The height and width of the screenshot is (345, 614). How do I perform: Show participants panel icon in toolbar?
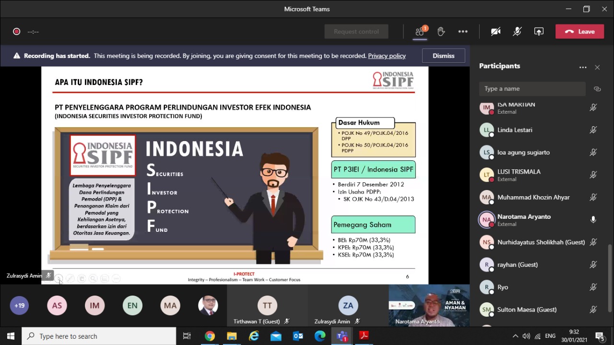click(420, 32)
